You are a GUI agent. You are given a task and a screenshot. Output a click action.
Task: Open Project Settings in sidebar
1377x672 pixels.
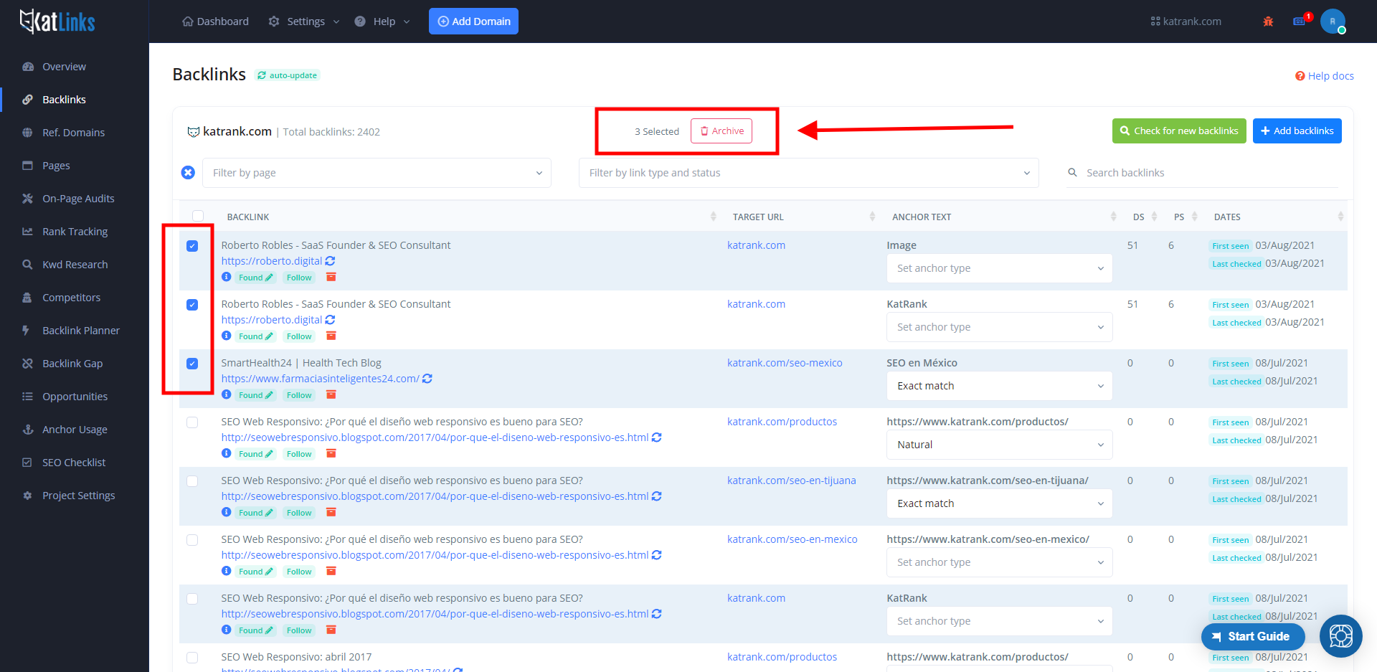78,496
